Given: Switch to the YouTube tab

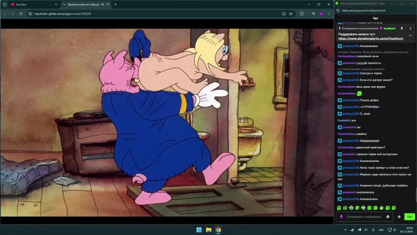Looking at the screenshot, I should (34, 4).
